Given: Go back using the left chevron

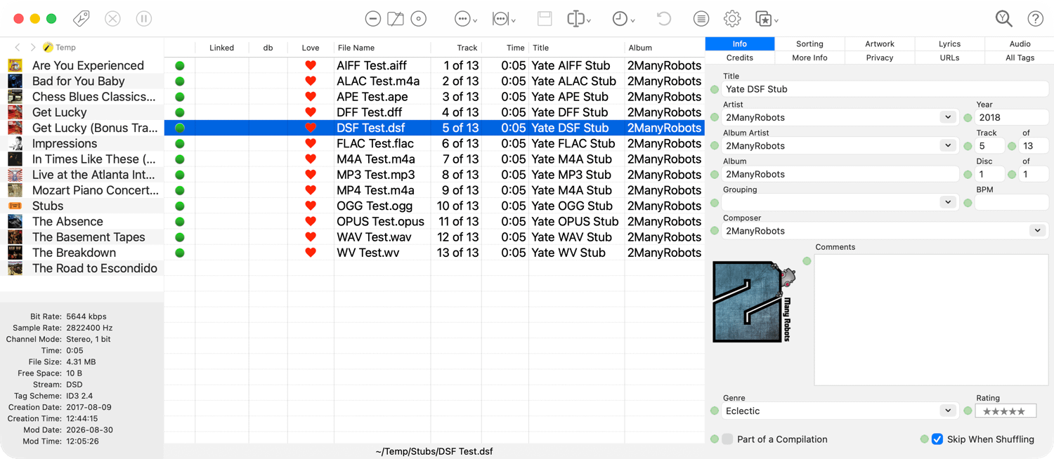Looking at the screenshot, I should 18,47.
